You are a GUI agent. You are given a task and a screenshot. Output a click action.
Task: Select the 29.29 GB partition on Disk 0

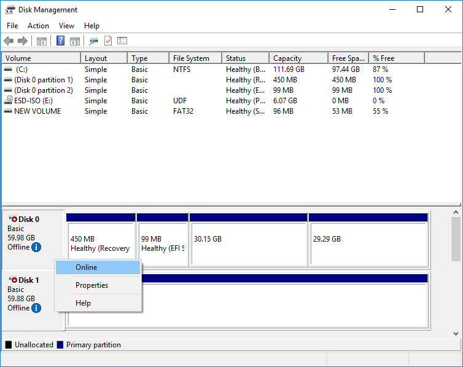pos(368,240)
